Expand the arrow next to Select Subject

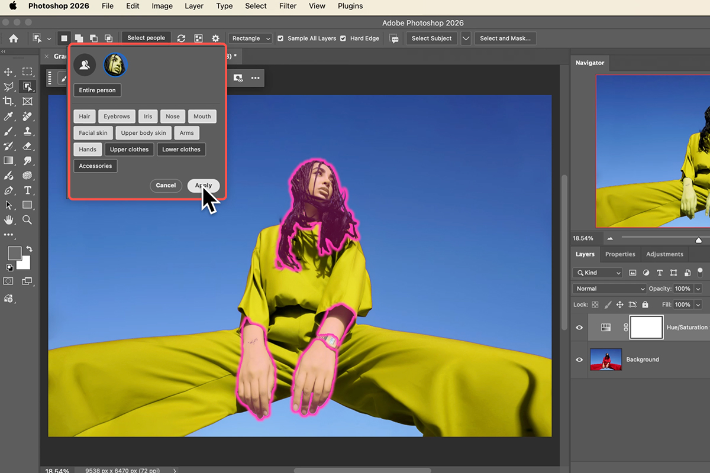466,38
